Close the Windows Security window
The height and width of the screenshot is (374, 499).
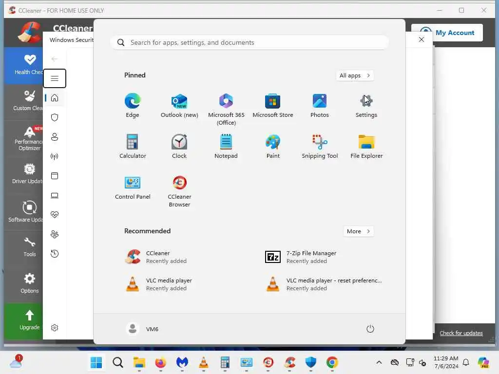coord(422,39)
